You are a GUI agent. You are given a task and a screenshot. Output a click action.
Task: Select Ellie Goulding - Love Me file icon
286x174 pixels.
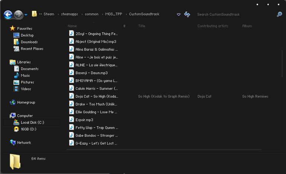pos(71,112)
